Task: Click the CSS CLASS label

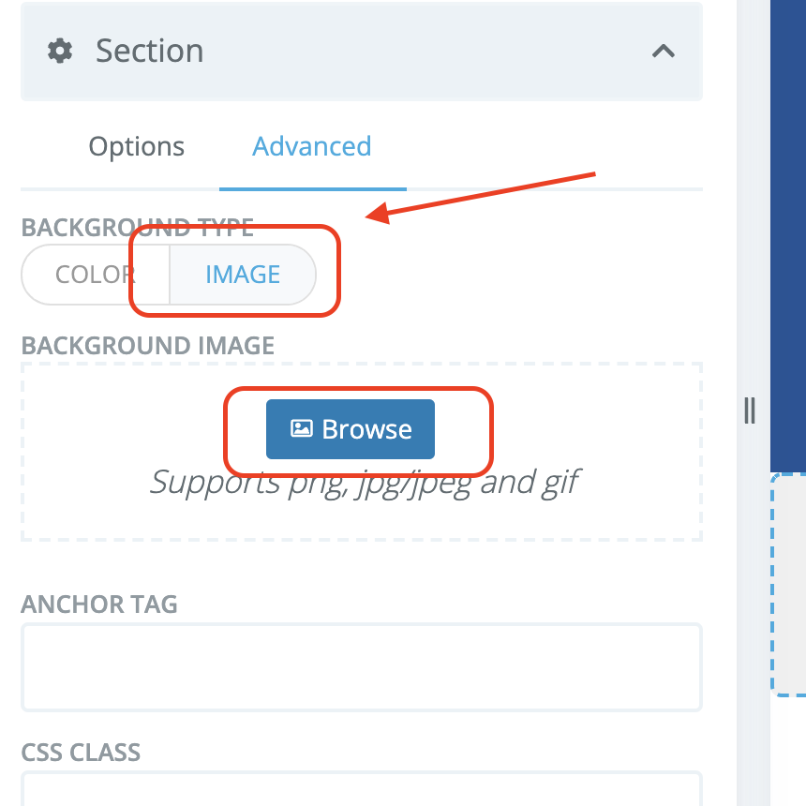Action: 81,753
